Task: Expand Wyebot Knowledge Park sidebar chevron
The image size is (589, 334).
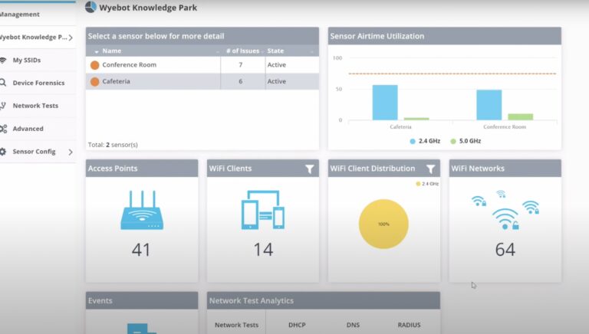Action: 71,37
